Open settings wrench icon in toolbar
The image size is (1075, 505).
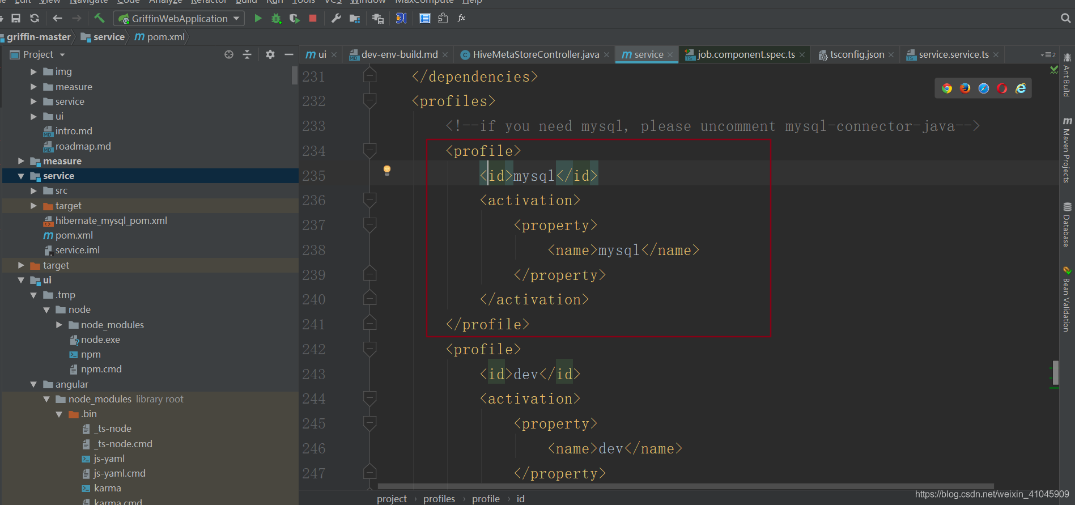(x=336, y=18)
